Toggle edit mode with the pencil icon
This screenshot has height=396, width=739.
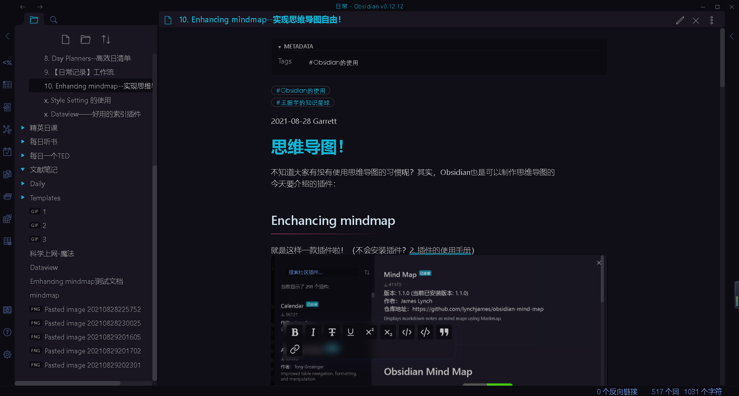coord(680,20)
